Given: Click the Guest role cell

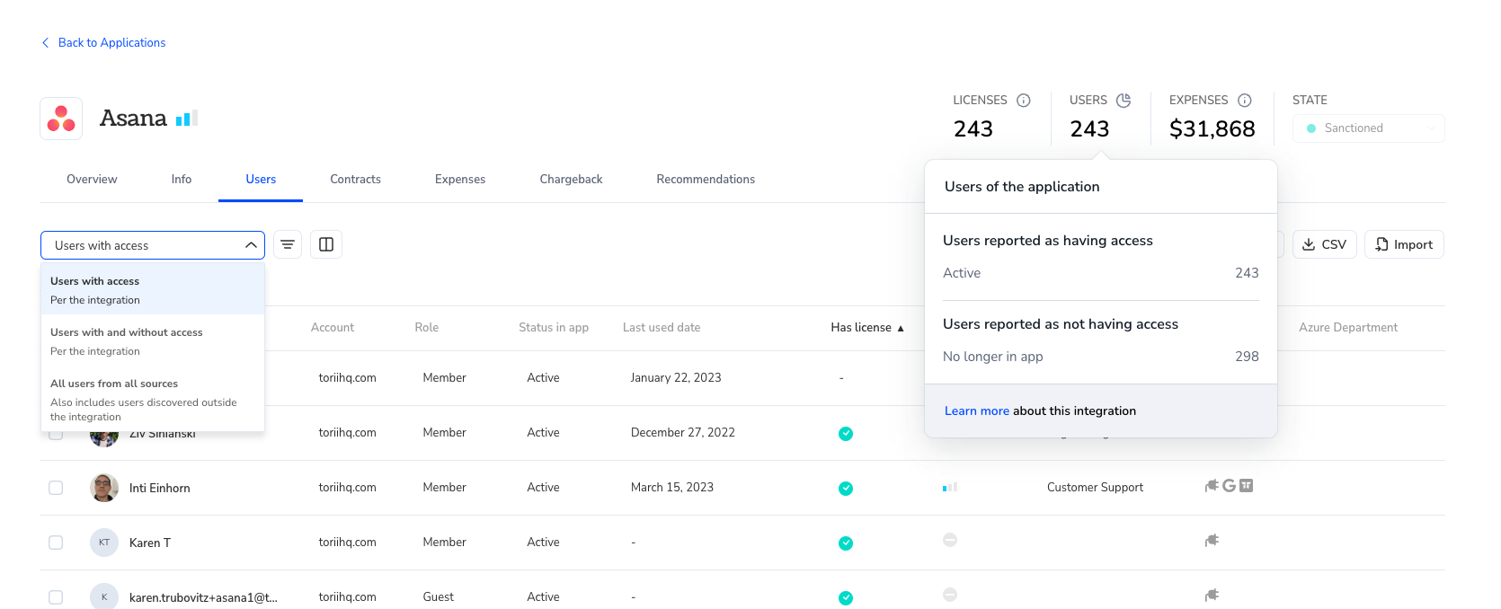Looking at the screenshot, I should click(439, 597).
